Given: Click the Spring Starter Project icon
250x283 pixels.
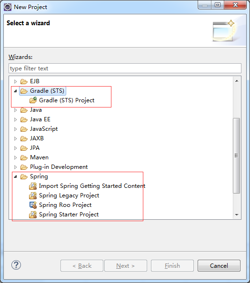Looking at the screenshot, I should pyautogui.click(x=33, y=215).
